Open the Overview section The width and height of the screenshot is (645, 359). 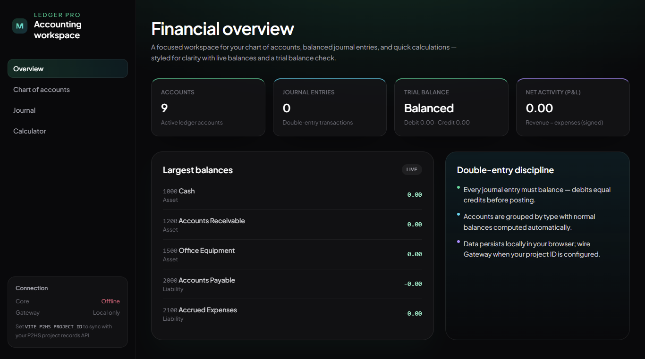click(x=68, y=68)
